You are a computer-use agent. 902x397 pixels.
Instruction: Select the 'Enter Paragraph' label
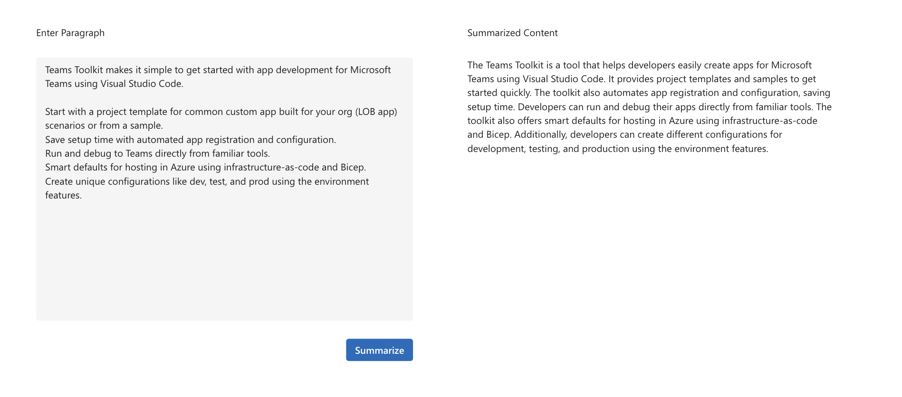tap(70, 33)
